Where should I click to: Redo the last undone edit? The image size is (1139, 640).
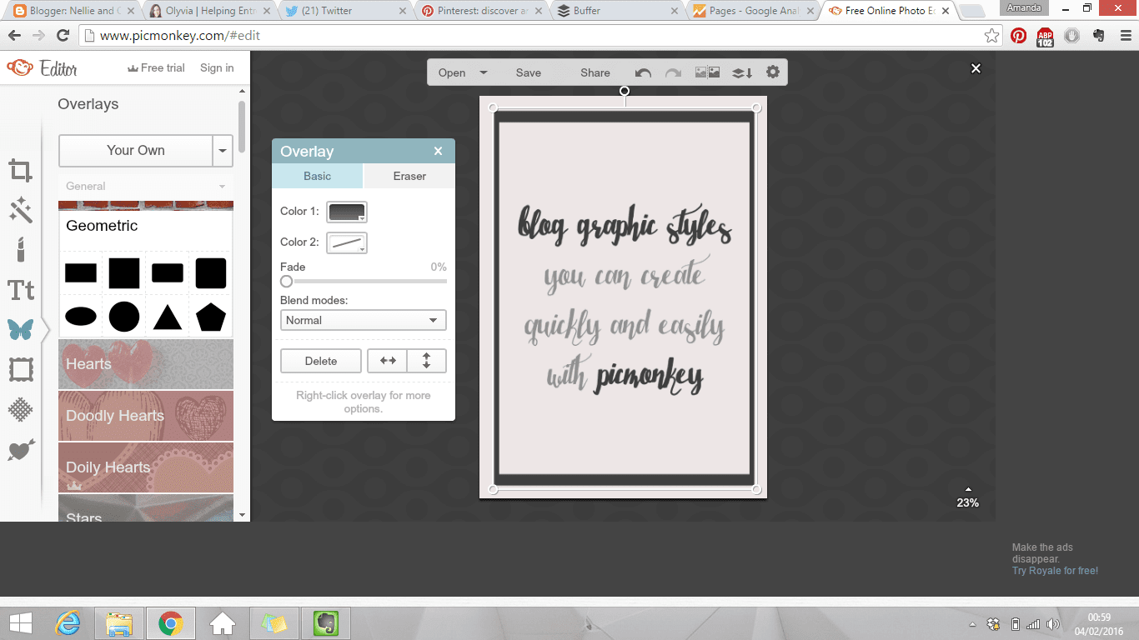(x=672, y=73)
